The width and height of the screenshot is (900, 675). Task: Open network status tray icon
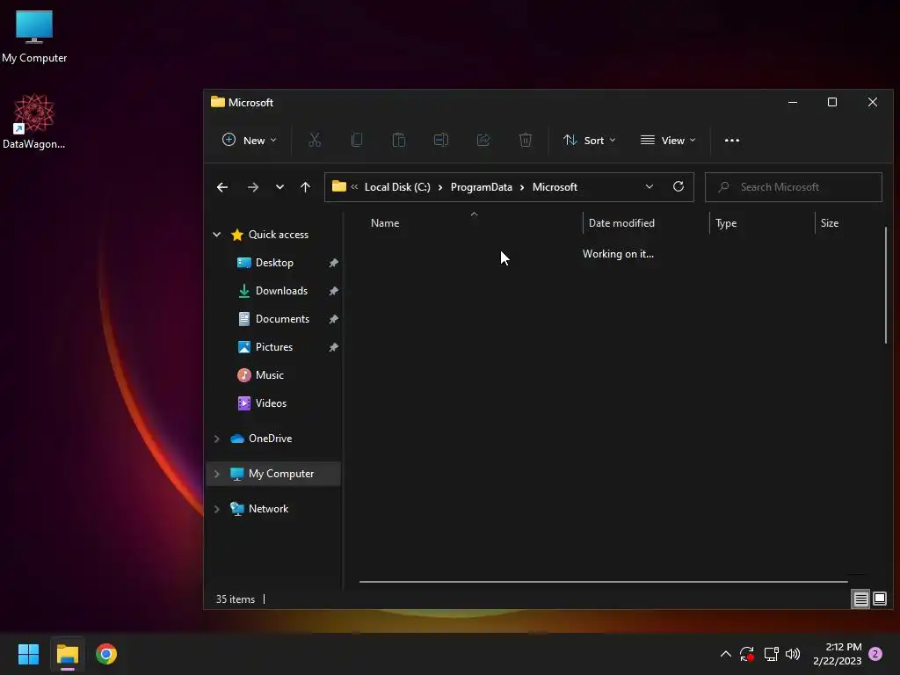(771, 654)
